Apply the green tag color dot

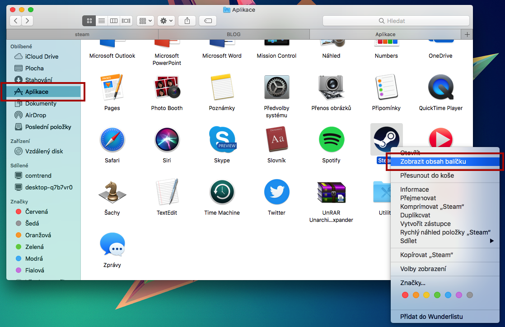coord(437,295)
